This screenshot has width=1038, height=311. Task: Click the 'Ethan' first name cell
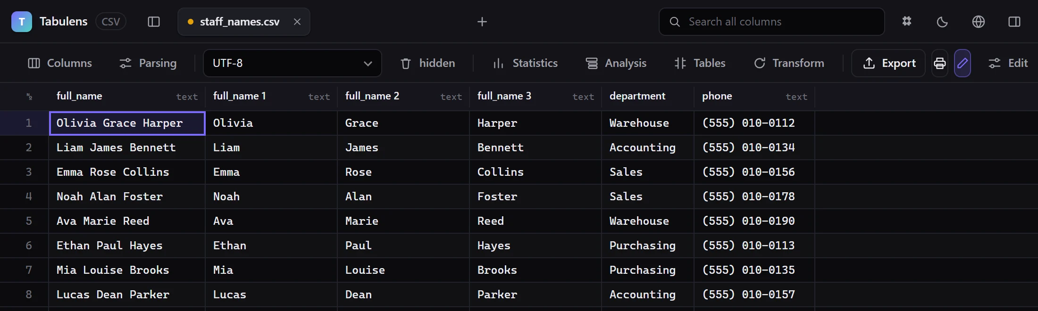pyautogui.click(x=271, y=246)
